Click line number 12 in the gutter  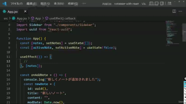(x=8, y=61)
